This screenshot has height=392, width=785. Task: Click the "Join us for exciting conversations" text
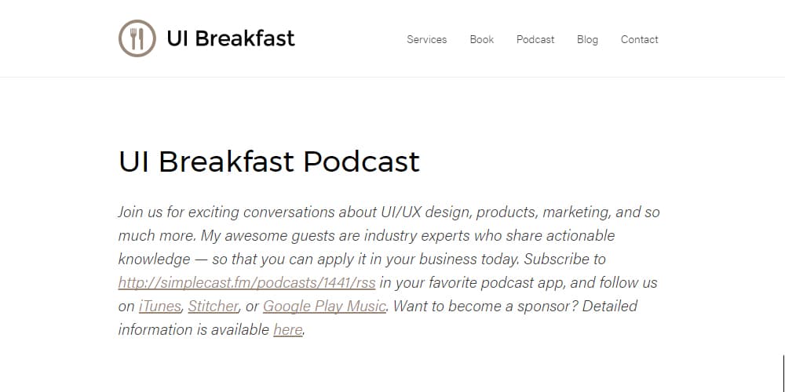227,212
